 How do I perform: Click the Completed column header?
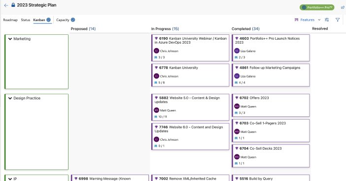click(245, 29)
